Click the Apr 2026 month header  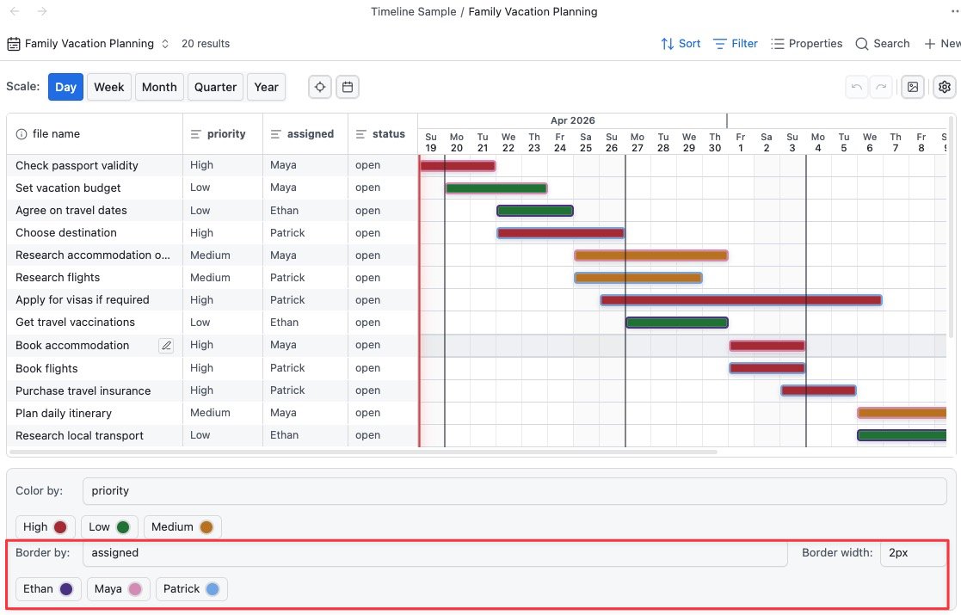coord(572,120)
